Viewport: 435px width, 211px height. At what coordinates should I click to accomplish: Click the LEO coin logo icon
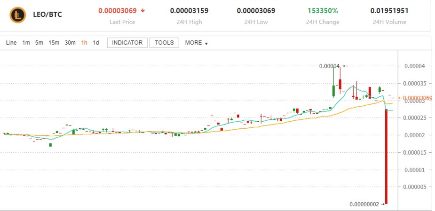[18, 15]
